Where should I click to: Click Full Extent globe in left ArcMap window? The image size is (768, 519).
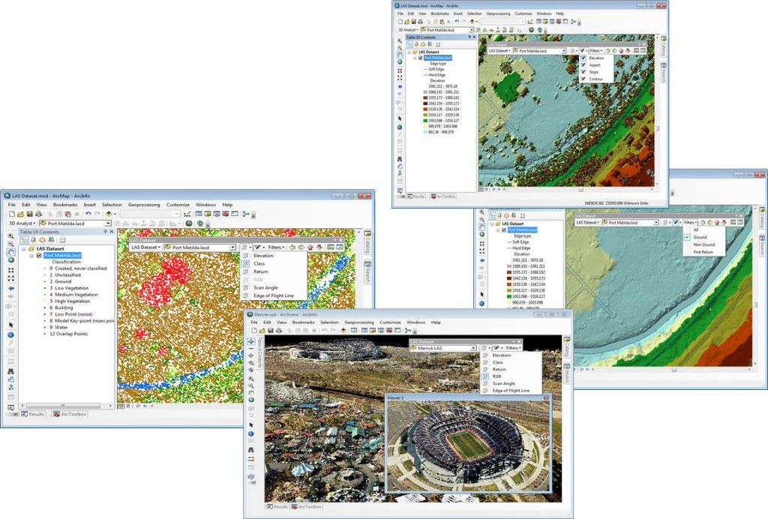10,260
